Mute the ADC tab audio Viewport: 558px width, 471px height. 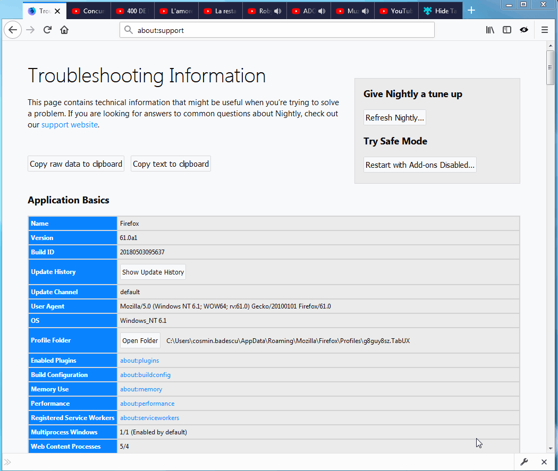pos(322,10)
